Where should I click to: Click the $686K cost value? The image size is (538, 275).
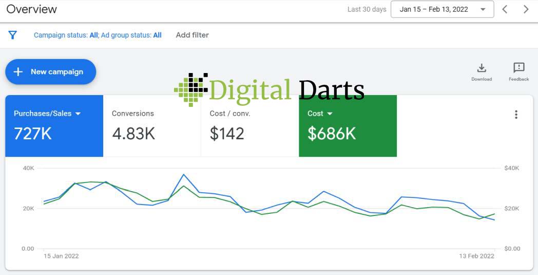(x=332, y=133)
